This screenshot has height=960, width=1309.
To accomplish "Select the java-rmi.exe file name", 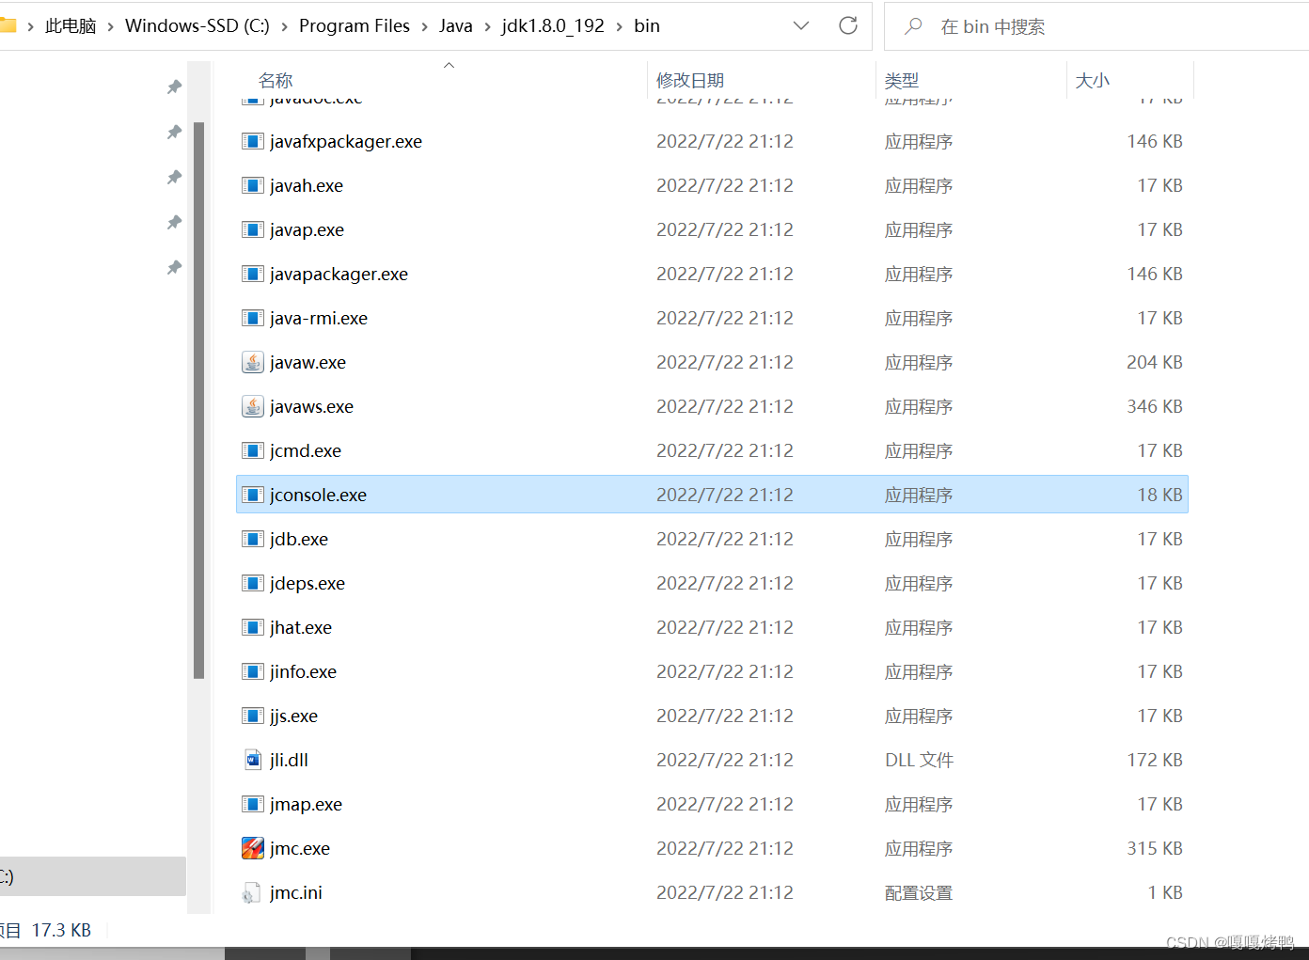I will pos(319,318).
